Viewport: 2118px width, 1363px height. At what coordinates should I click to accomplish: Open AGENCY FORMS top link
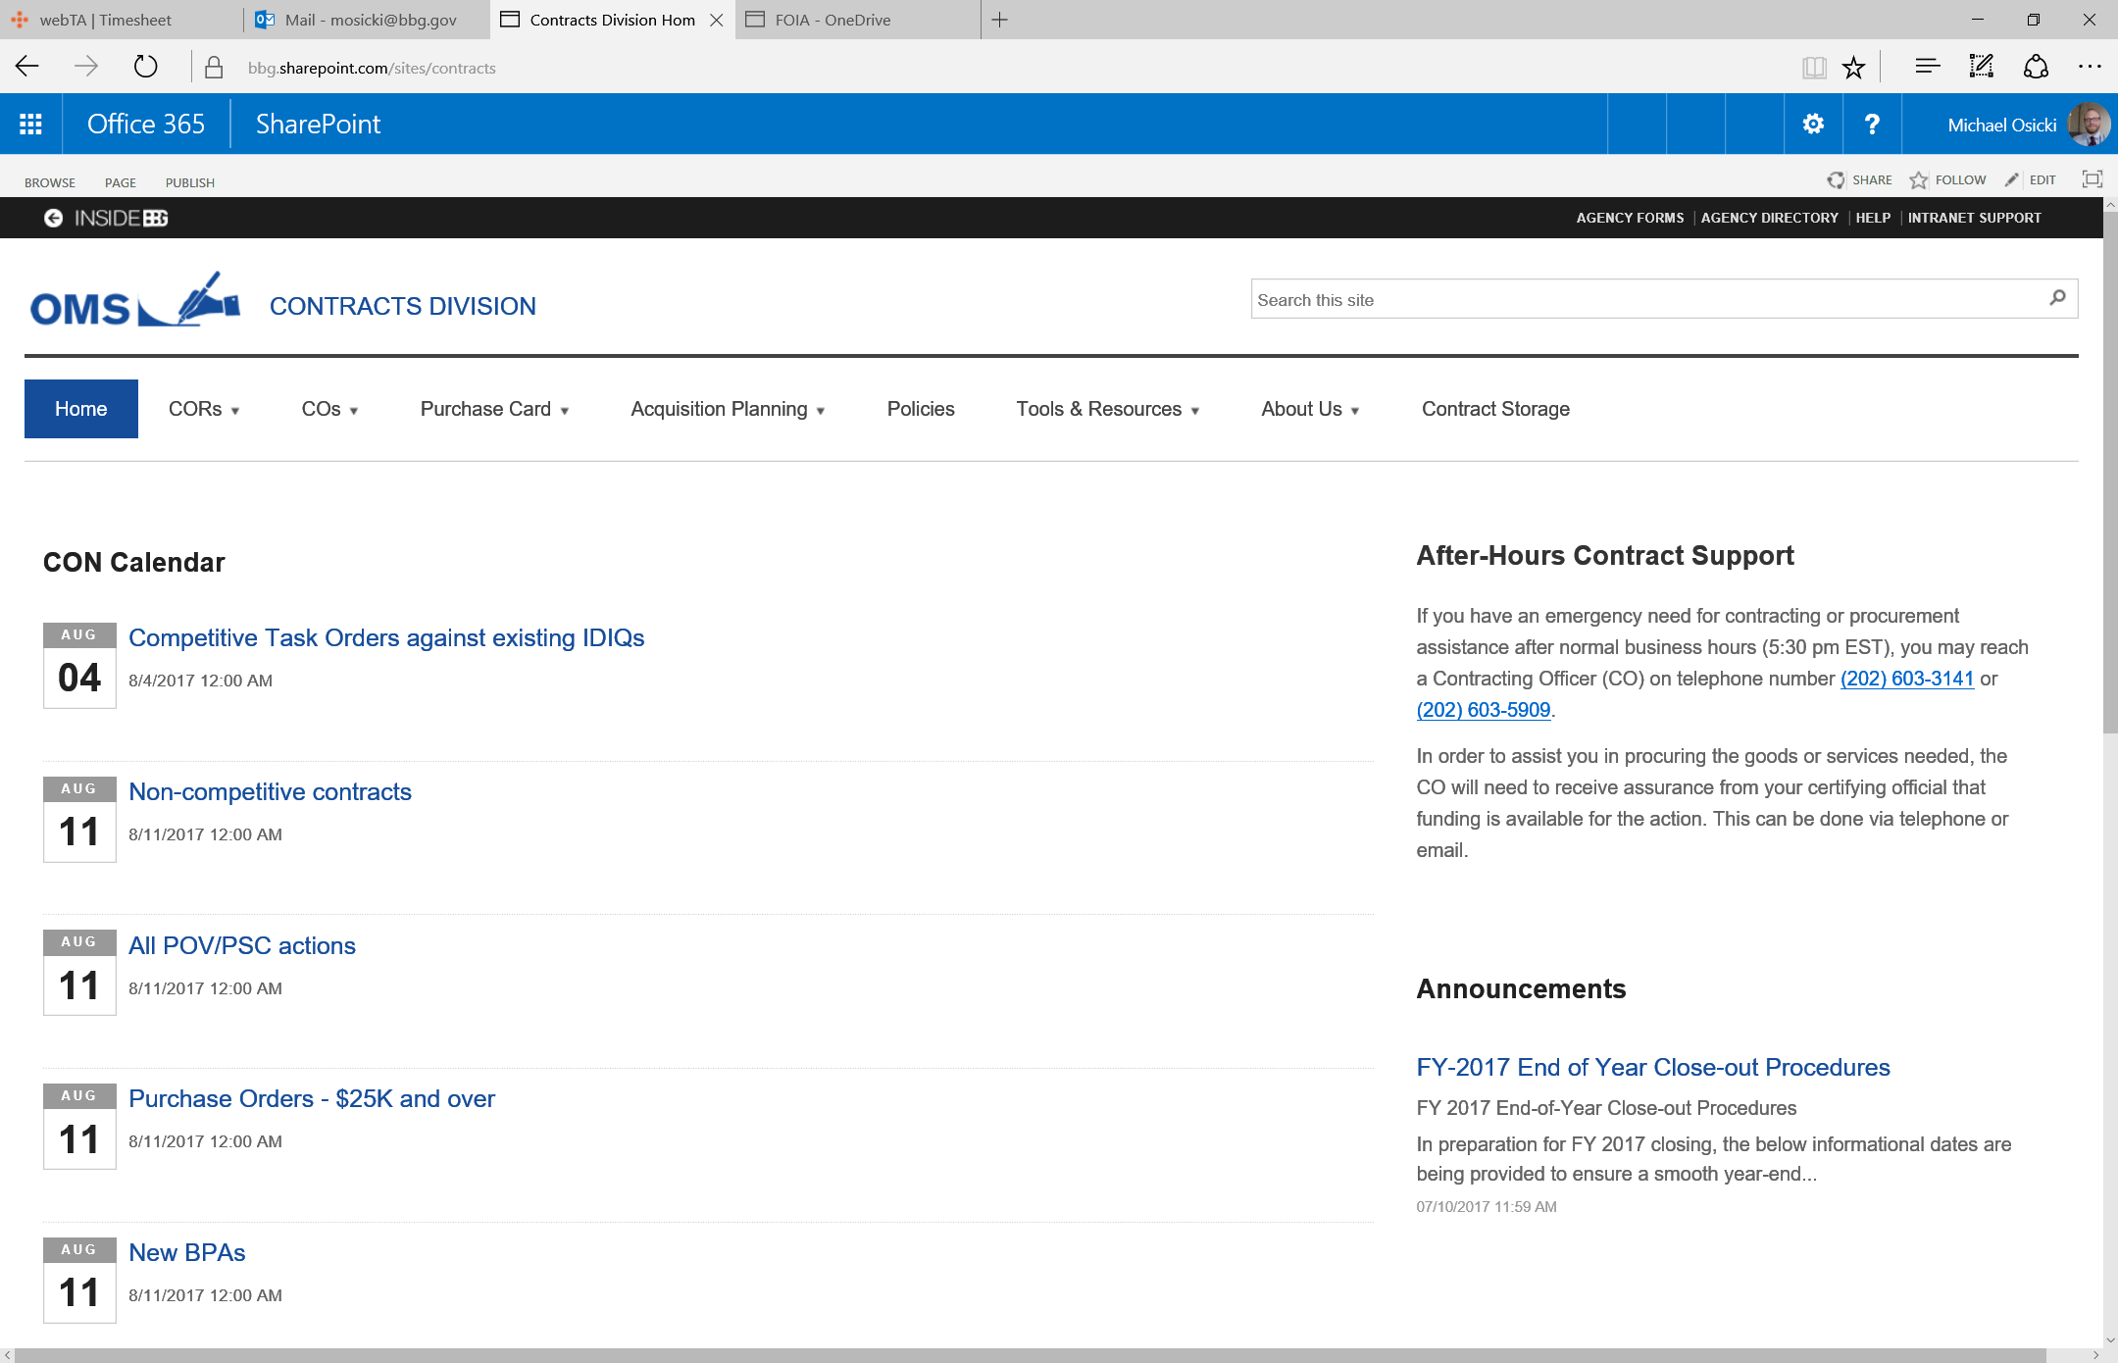coord(1630,218)
